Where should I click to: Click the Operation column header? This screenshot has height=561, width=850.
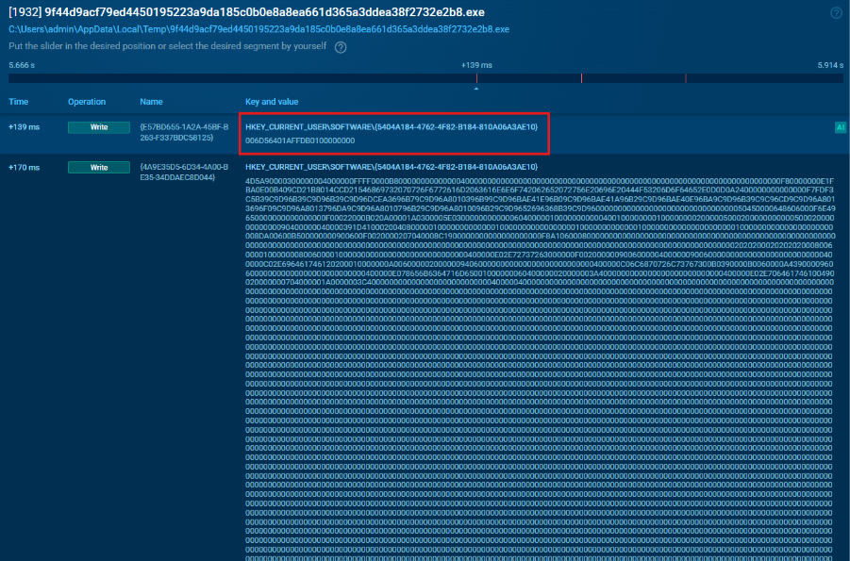point(87,102)
